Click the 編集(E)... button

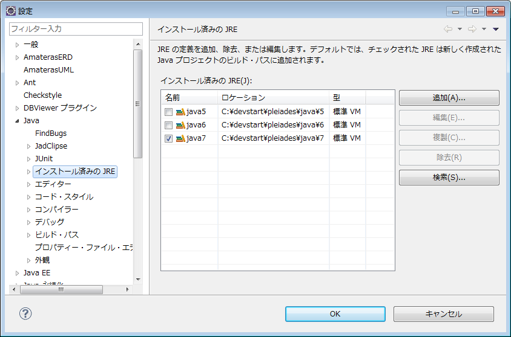click(x=449, y=118)
